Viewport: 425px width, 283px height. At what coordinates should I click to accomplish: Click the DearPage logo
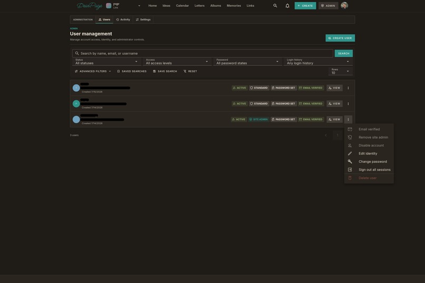click(90, 6)
